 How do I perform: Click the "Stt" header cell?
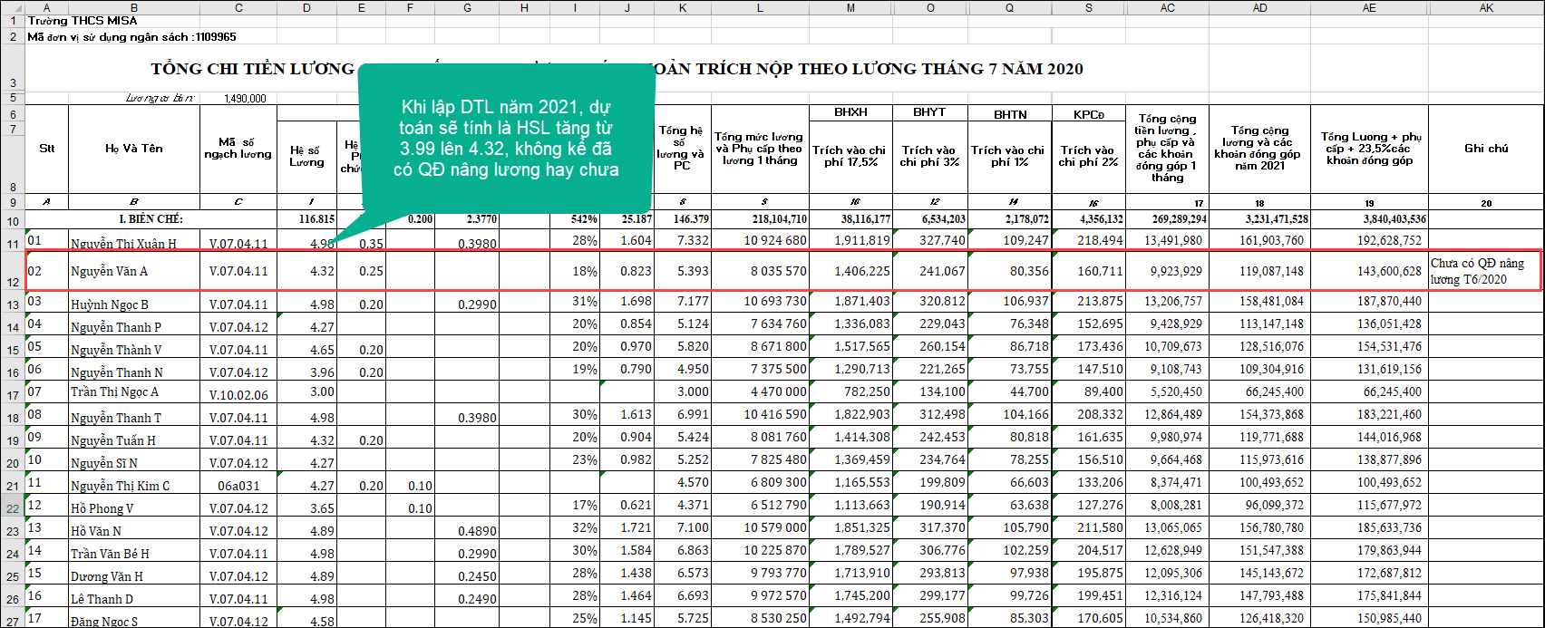(47, 149)
